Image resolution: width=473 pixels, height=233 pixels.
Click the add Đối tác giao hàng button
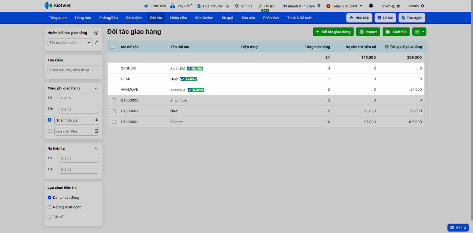[333, 32]
